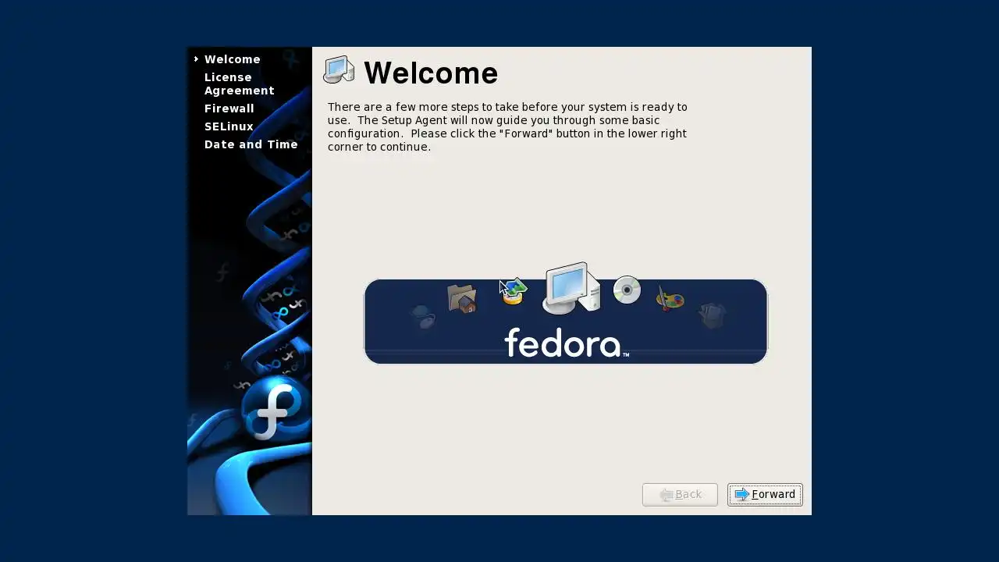Click the faded package icon on the banner's right
The image size is (999, 562).
pyautogui.click(x=712, y=315)
